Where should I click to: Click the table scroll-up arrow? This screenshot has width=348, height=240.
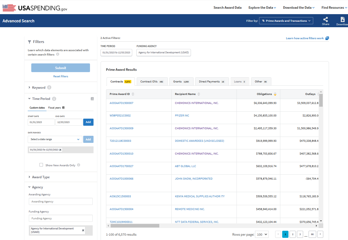(321, 92)
